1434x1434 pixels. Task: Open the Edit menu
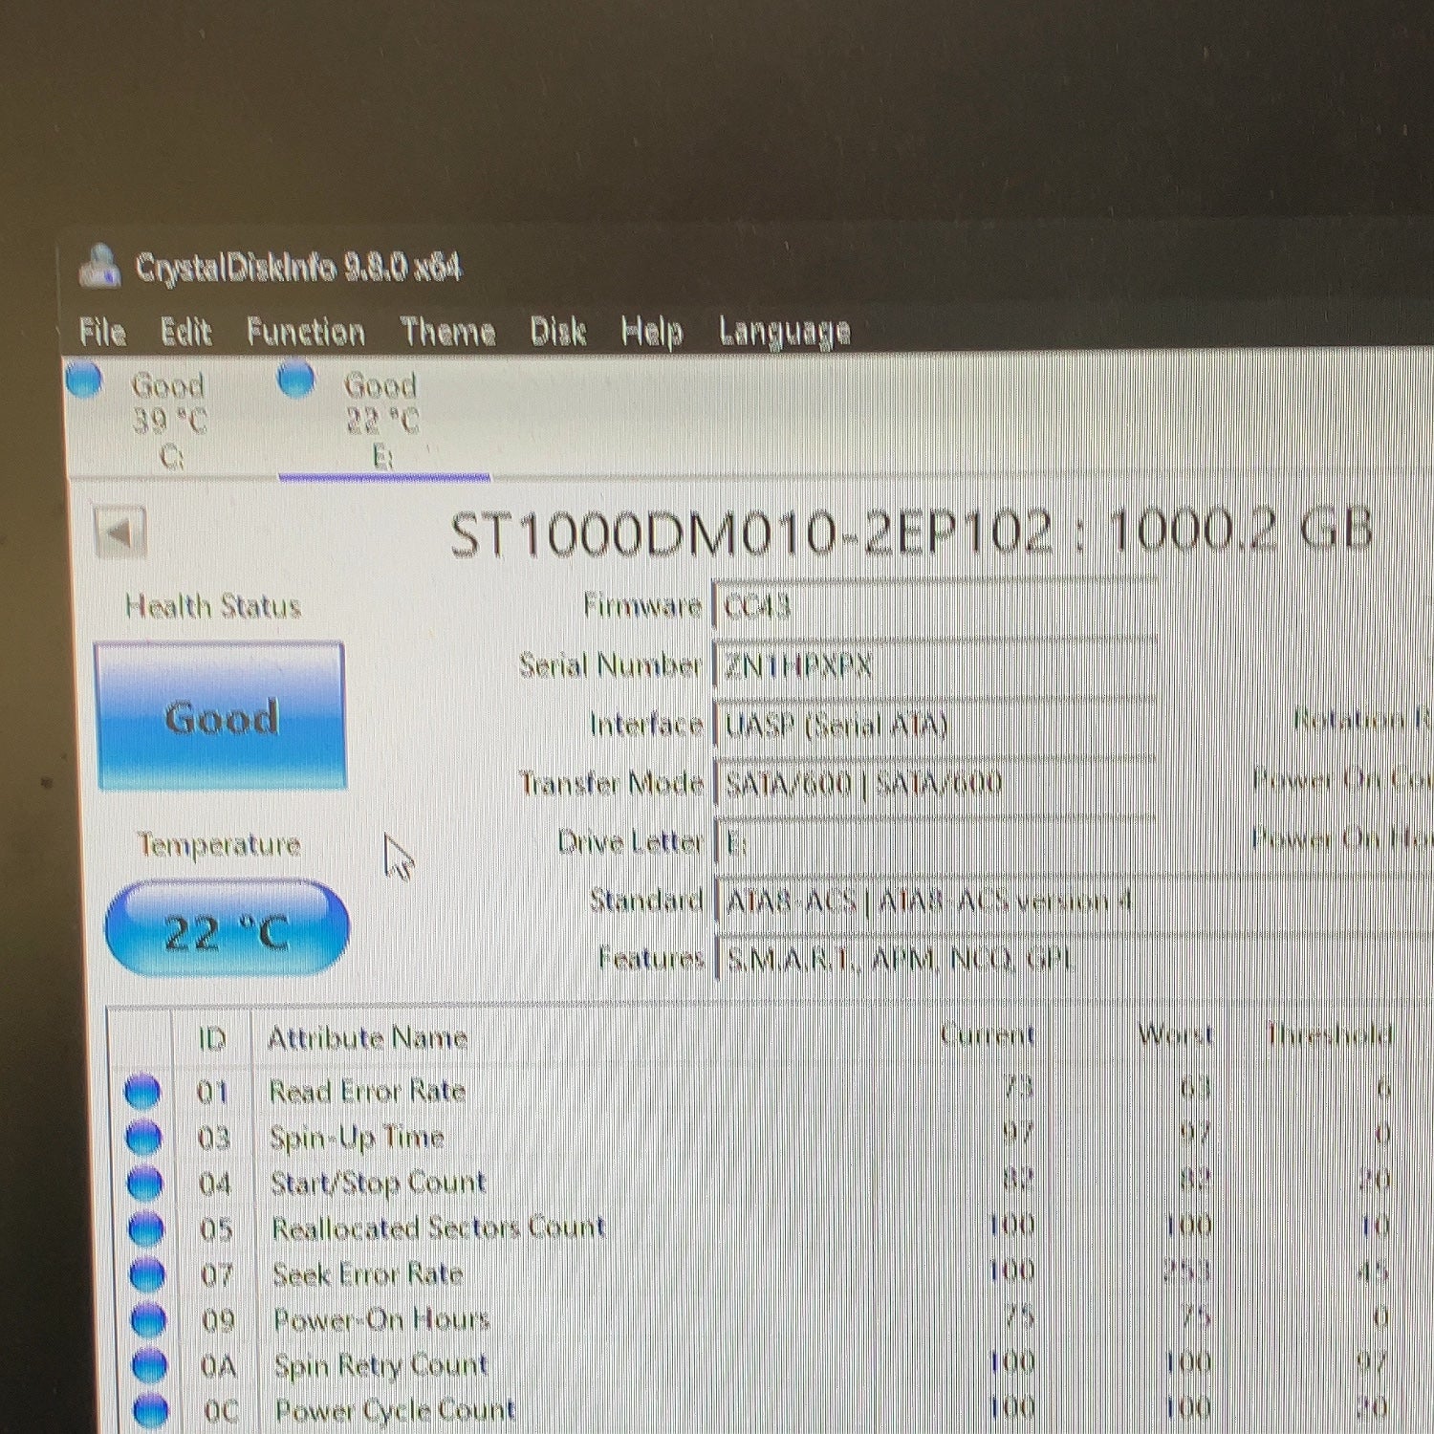[x=185, y=332]
